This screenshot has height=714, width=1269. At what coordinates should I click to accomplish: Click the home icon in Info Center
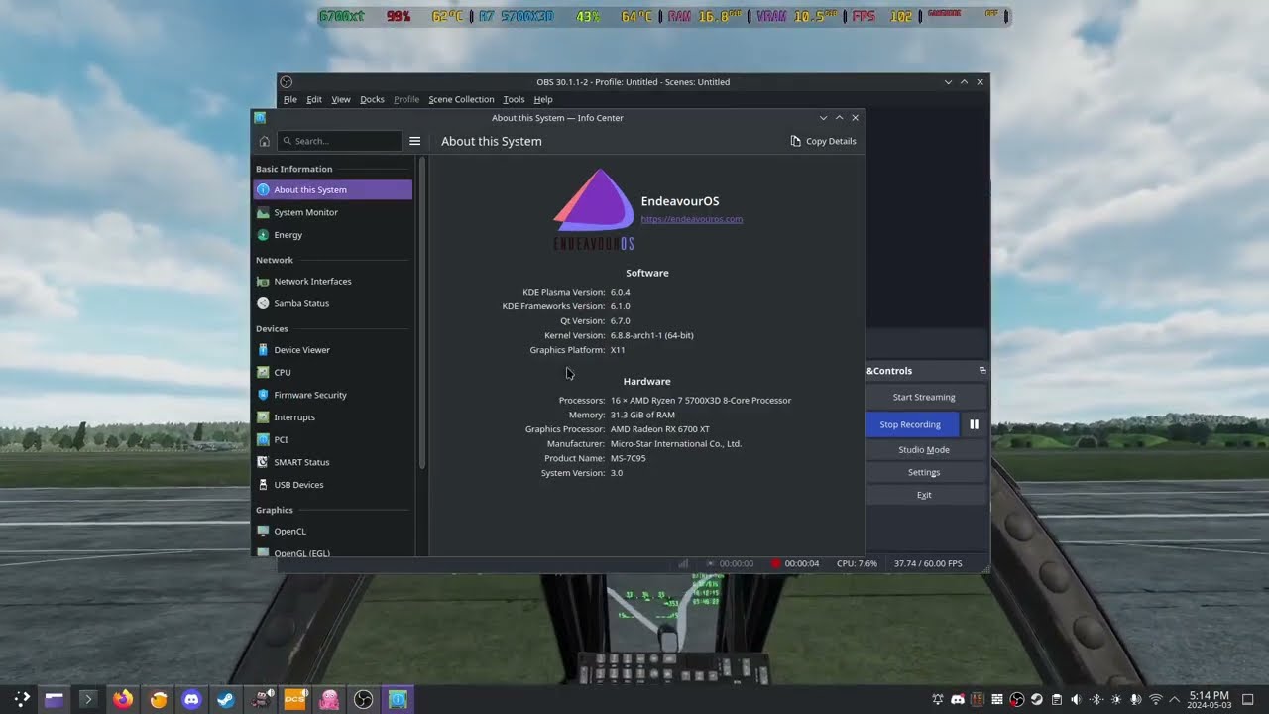pyautogui.click(x=264, y=141)
